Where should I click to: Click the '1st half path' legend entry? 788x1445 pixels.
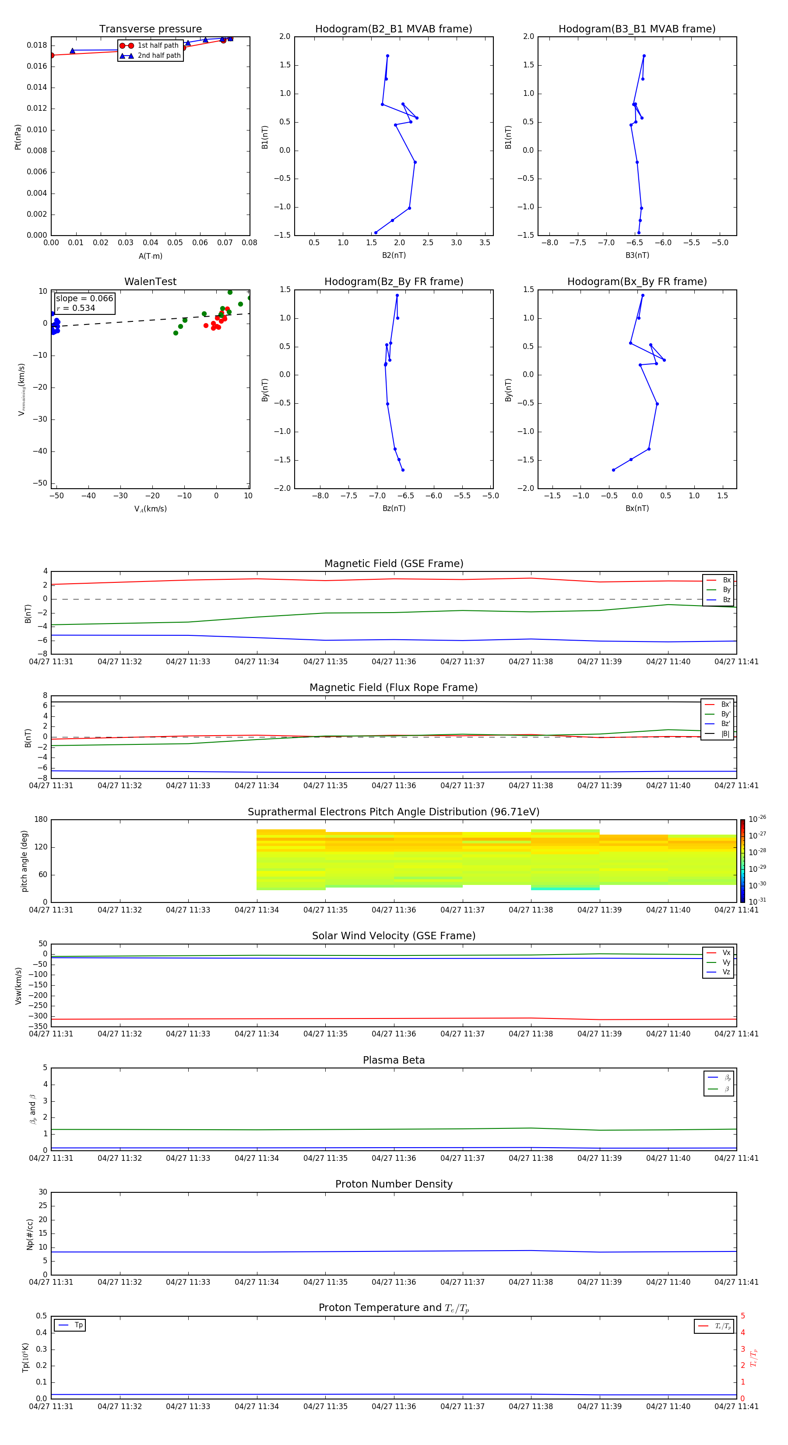tap(150, 46)
